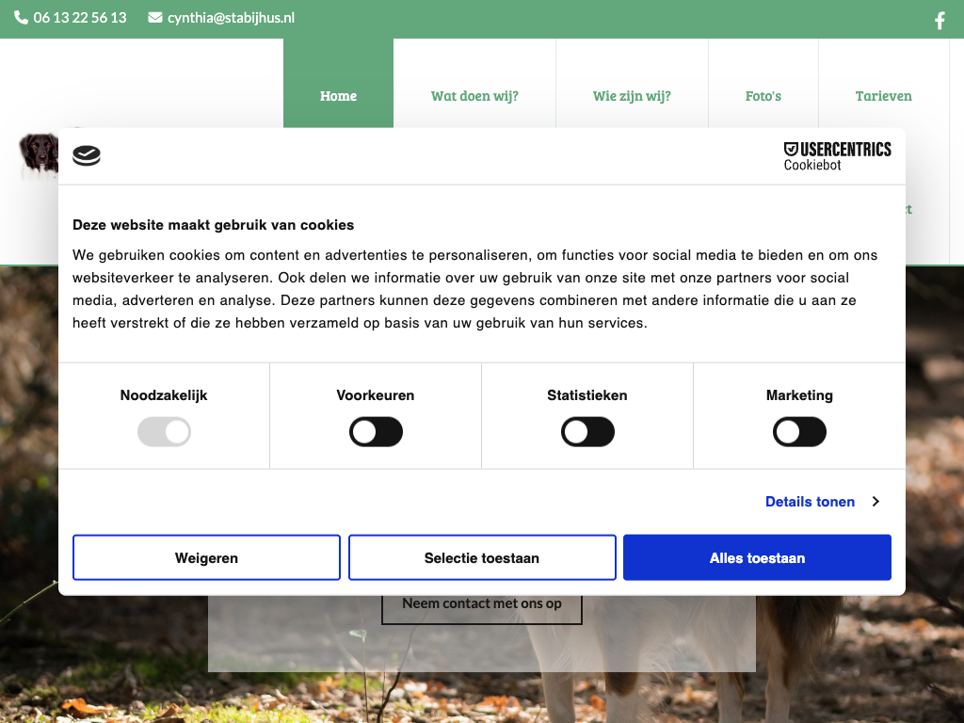Image resolution: width=964 pixels, height=723 pixels.
Task: Open the Foto's menu item
Action: [x=763, y=96]
